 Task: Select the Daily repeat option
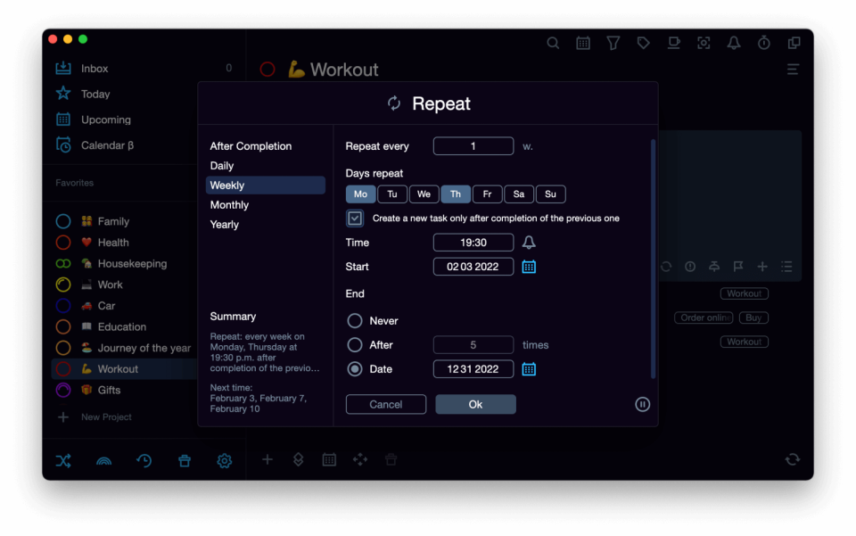224,165
